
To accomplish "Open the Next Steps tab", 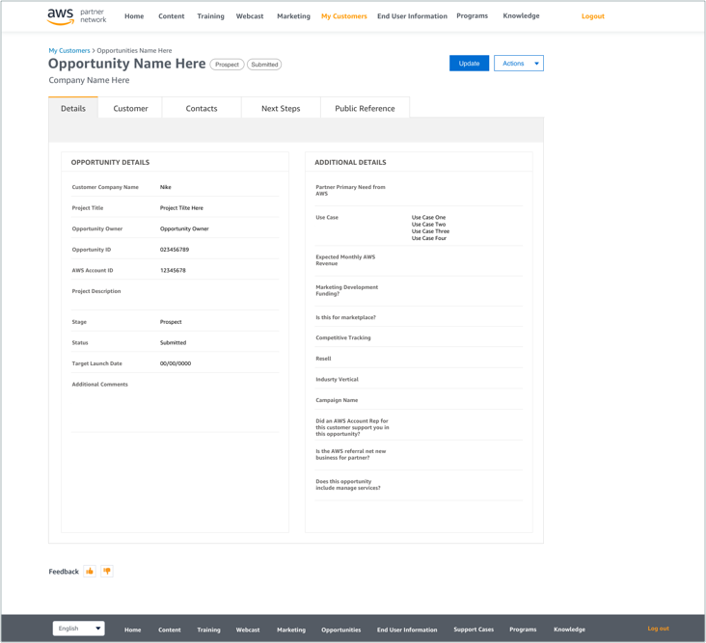I will pos(281,108).
